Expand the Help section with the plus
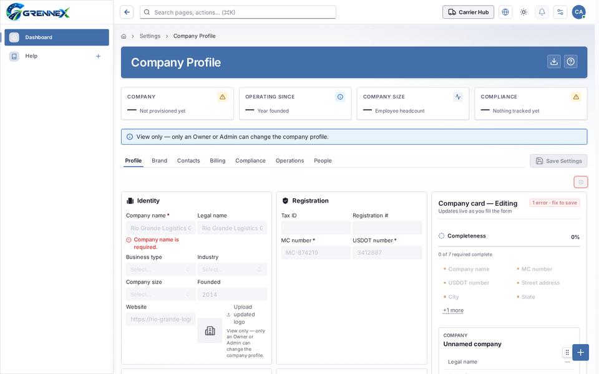Viewport: 599px width, 374px height. [x=98, y=56]
